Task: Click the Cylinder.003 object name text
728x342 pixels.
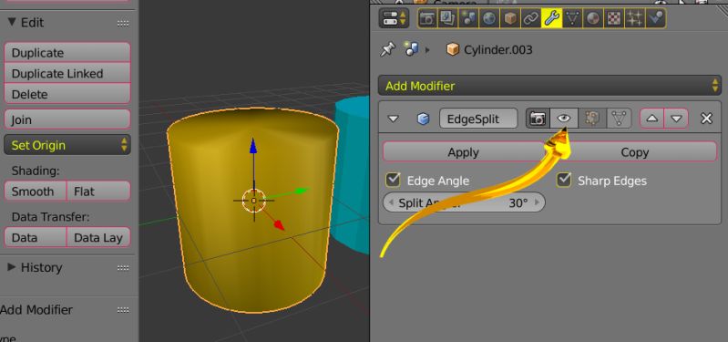Action: coord(498,49)
